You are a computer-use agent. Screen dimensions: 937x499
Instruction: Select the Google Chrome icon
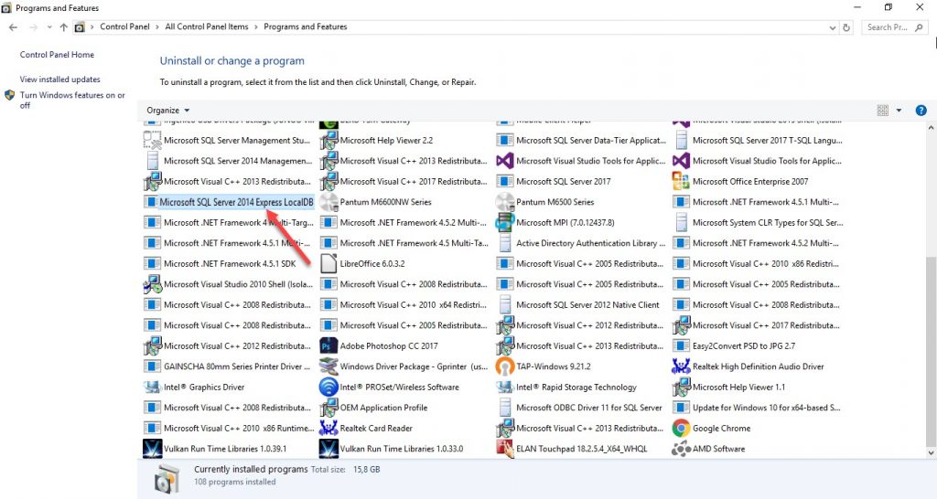(x=681, y=428)
